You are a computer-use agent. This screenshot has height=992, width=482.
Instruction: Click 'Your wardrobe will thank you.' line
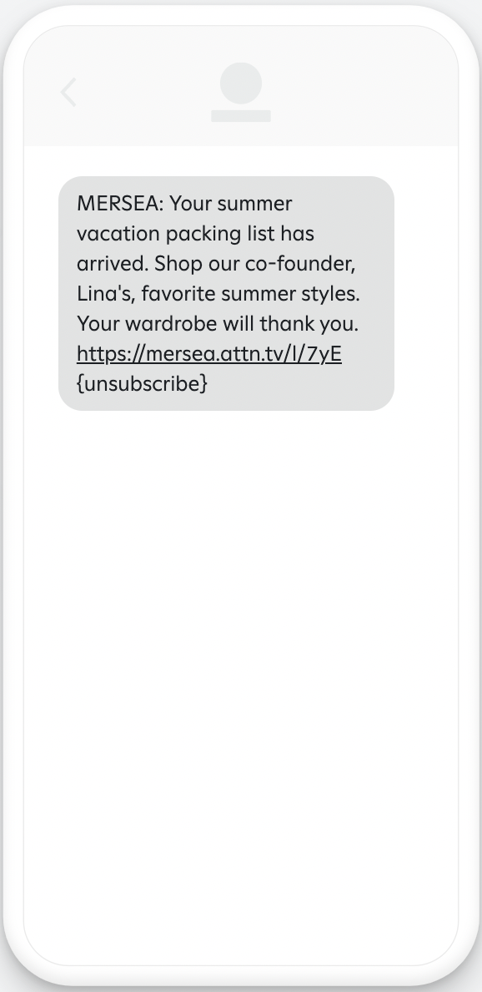pos(218,324)
